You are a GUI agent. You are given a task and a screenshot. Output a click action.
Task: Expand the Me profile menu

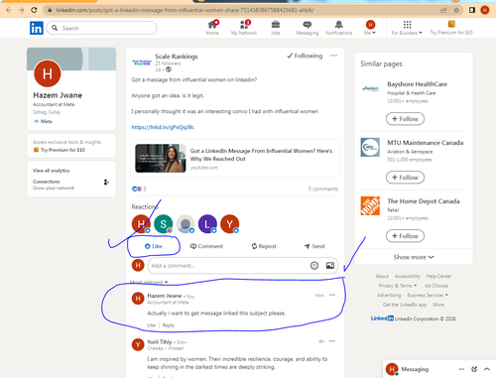point(370,28)
